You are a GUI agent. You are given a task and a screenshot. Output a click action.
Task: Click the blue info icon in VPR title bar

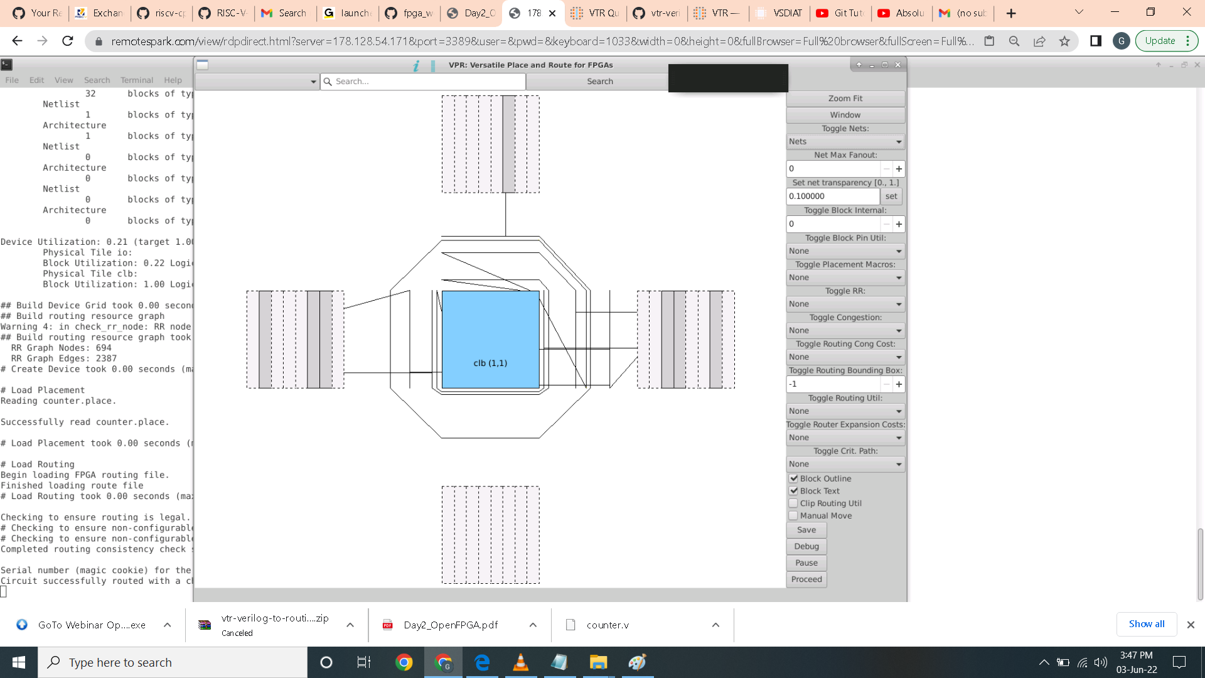click(x=416, y=65)
